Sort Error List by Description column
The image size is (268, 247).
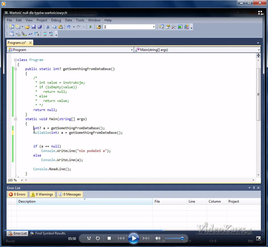click(85, 201)
